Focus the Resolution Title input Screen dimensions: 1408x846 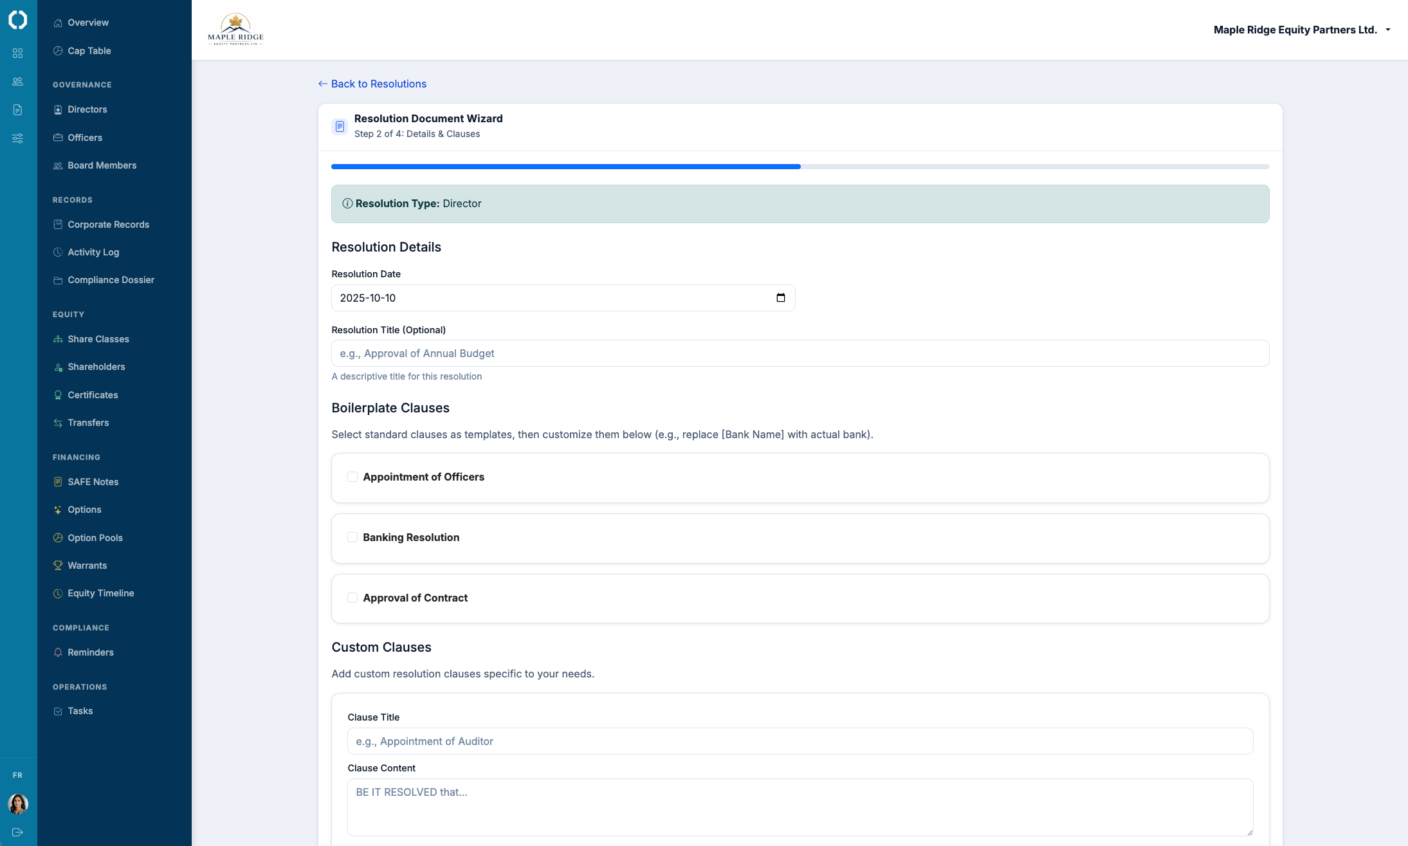point(800,353)
